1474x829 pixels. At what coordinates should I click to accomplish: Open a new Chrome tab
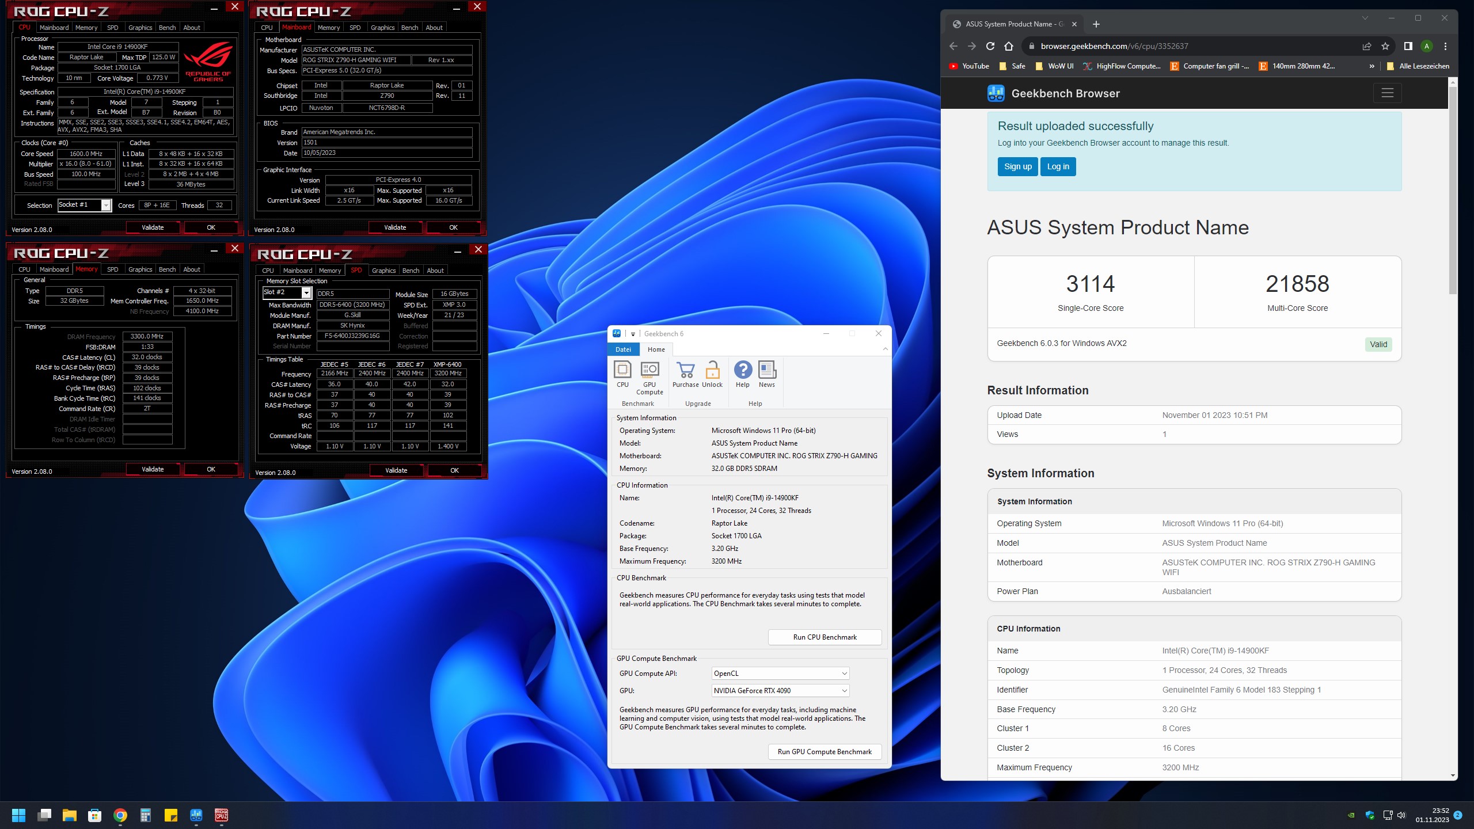click(x=1096, y=24)
